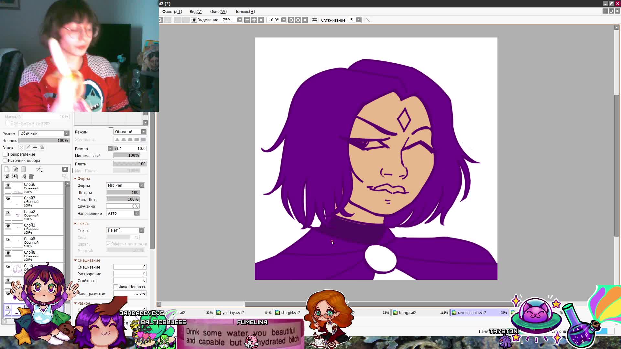Adjust the Минимальный size slider
Screen dimensions: 621x349
[x=126, y=156]
